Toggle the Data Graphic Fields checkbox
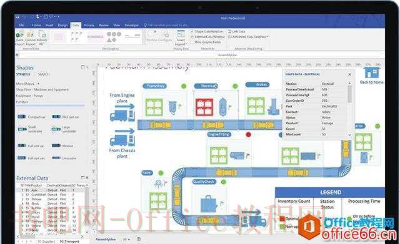The image size is (400, 244). (192, 42)
